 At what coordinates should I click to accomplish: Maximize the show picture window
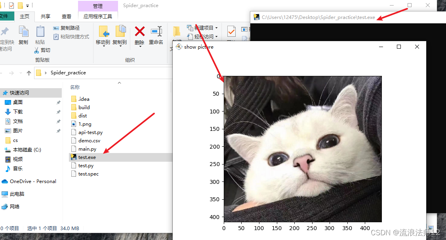pyautogui.click(x=399, y=47)
